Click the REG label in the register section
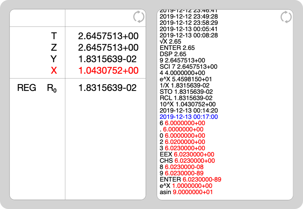 coord(27,88)
